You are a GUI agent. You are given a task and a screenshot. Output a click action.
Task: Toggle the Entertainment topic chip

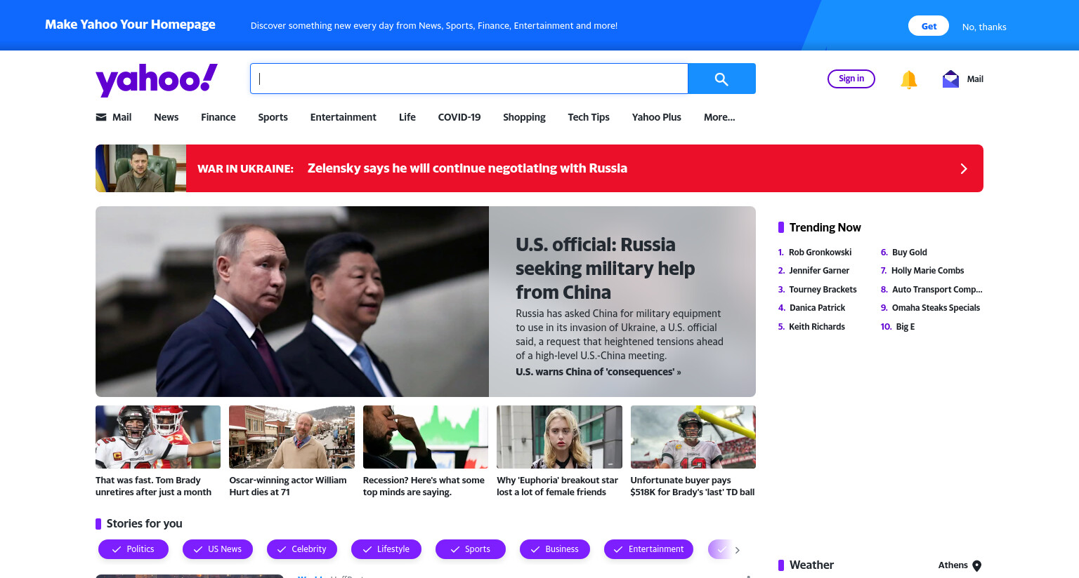[648, 549]
